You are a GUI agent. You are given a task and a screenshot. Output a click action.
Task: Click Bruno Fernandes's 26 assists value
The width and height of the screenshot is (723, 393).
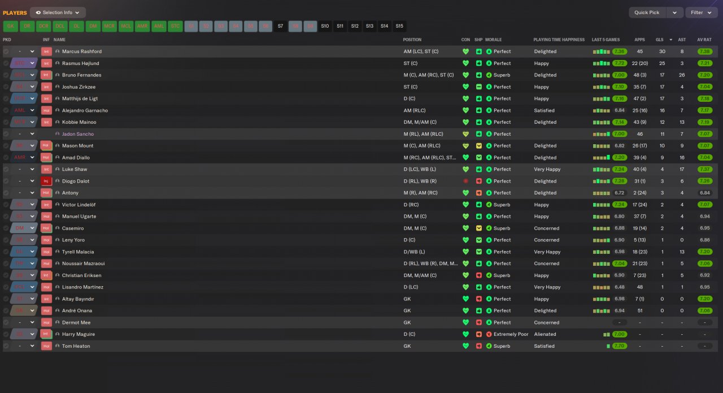[x=682, y=75]
